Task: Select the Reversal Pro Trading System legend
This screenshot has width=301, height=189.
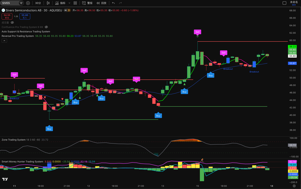Action: [18, 36]
